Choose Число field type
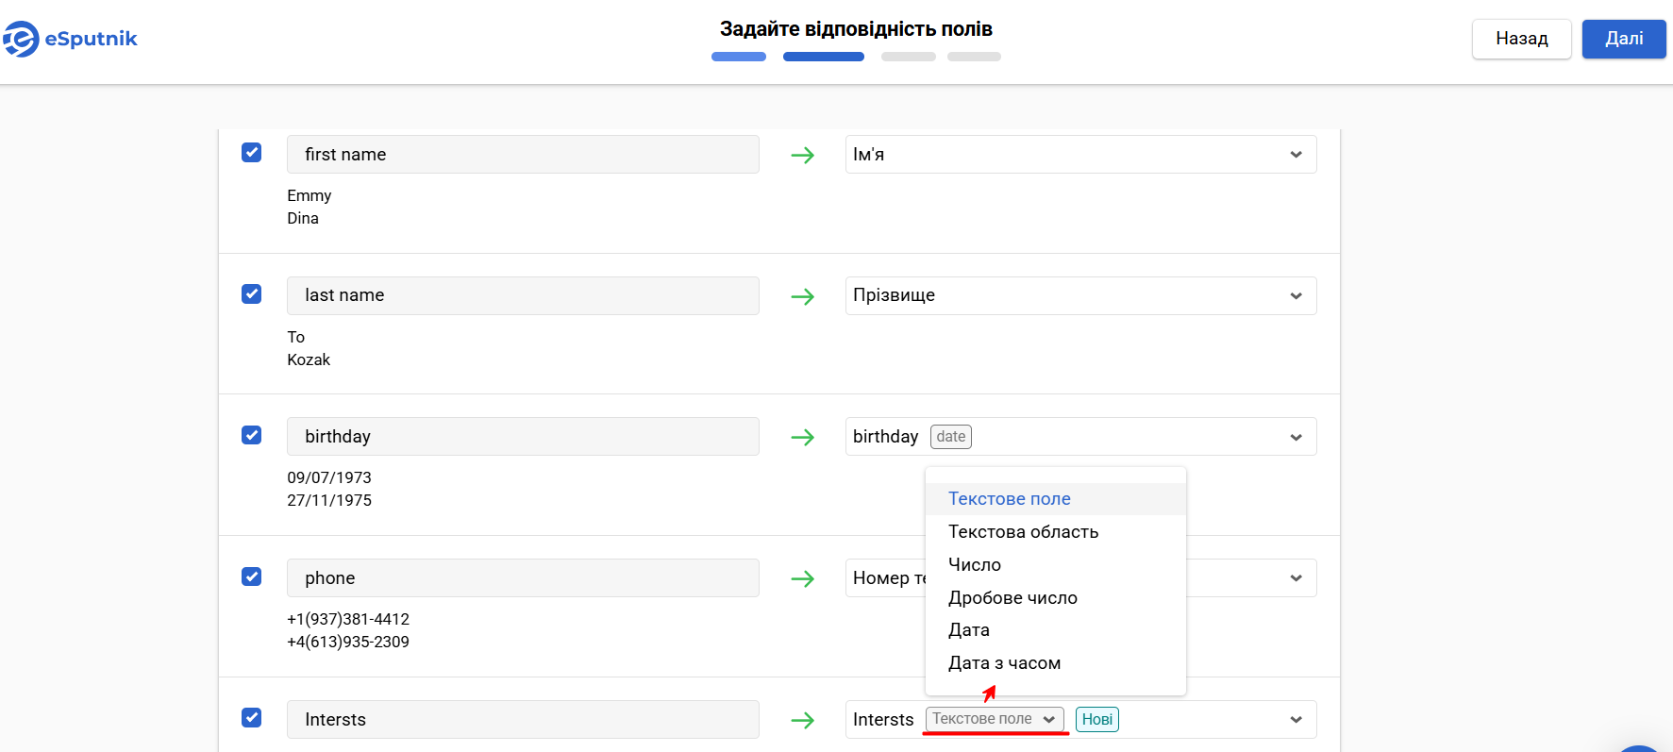The width and height of the screenshot is (1673, 752). pos(1055,565)
